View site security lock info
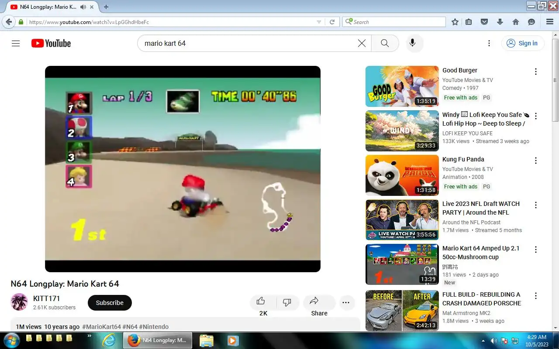This screenshot has width=559, height=349. point(21,22)
